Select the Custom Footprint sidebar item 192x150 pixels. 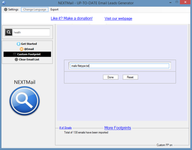[x=27, y=54]
